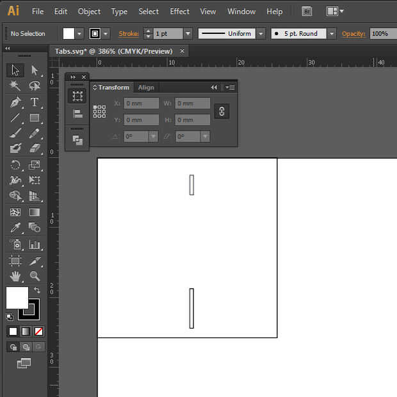Screen dimensions: 397x397
Task: Choose the Hand tool
Action: click(x=15, y=276)
